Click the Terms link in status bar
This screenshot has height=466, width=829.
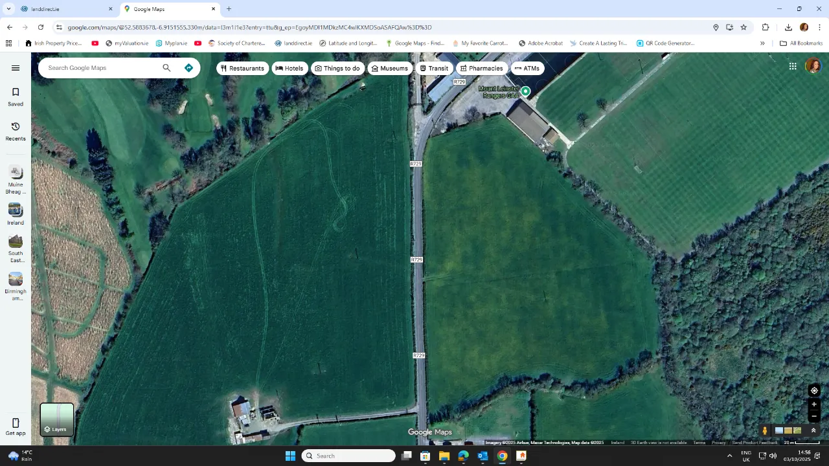pos(699,443)
